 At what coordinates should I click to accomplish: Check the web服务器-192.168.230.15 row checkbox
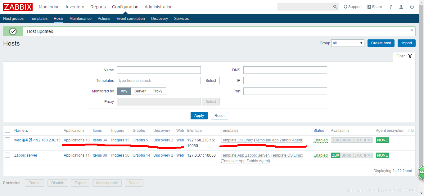(x=7, y=140)
